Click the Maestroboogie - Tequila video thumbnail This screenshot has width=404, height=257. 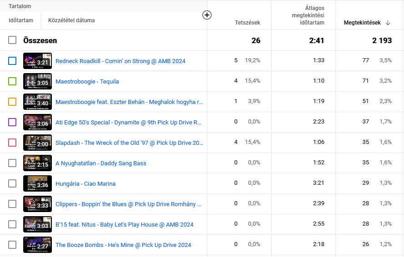pos(37,81)
